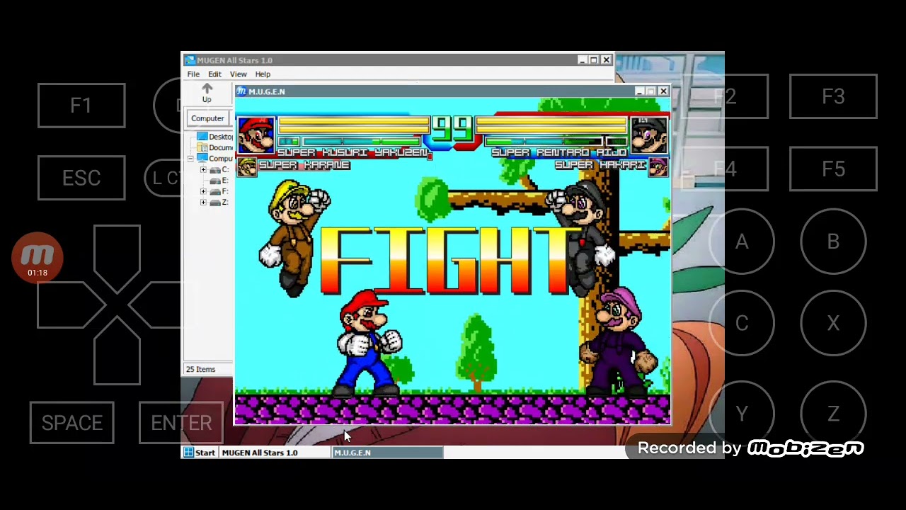The width and height of the screenshot is (906, 510).
Task: Open the View menu
Action: (x=238, y=74)
